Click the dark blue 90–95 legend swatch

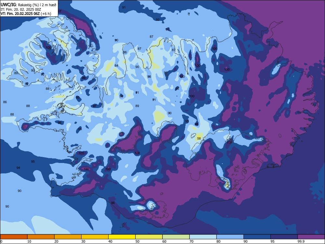pyautogui.click(x=257, y=237)
